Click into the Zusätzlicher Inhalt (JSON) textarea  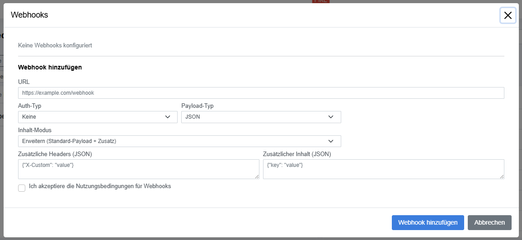tap(384, 169)
